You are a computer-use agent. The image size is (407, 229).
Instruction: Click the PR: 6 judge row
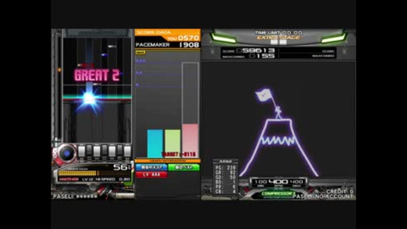tap(225, 187)
